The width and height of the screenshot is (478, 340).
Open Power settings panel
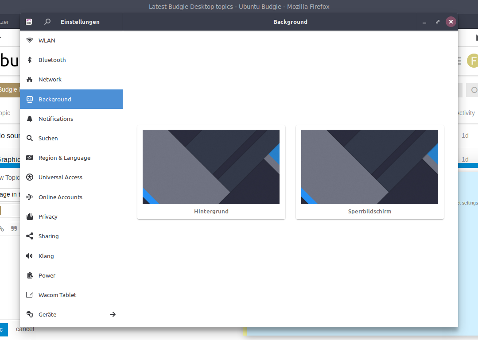coord(47,275)
